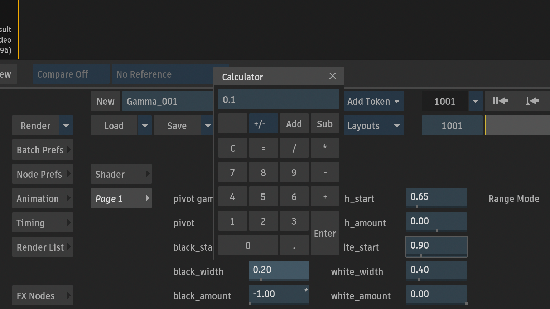Click the white_amount value field 0.00
The height and width of the screenshot is (309, 550).
click(x=436, y=295)
